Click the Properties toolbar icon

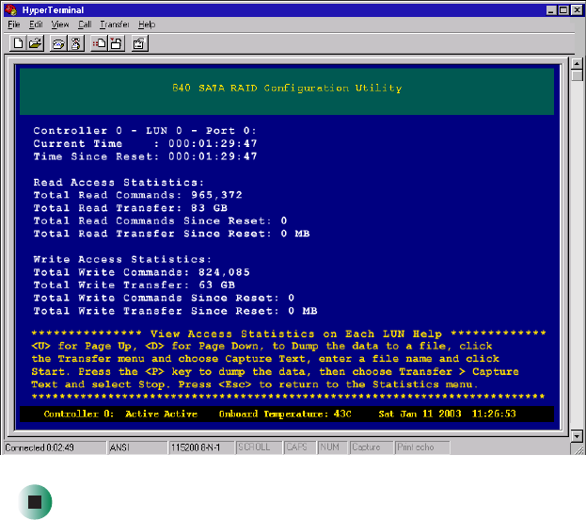point(140,43)
